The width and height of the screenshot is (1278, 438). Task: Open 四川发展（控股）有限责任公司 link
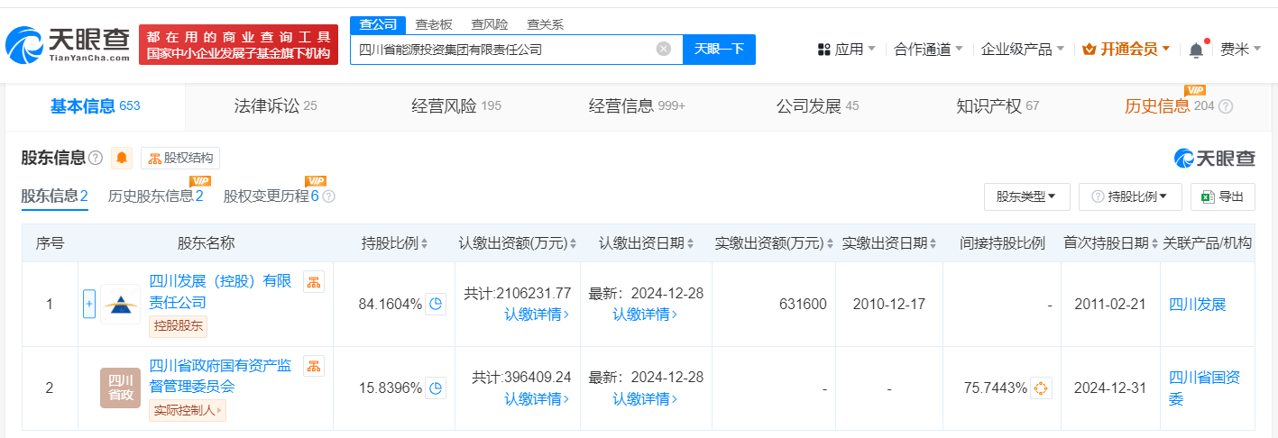click(220, 291)
